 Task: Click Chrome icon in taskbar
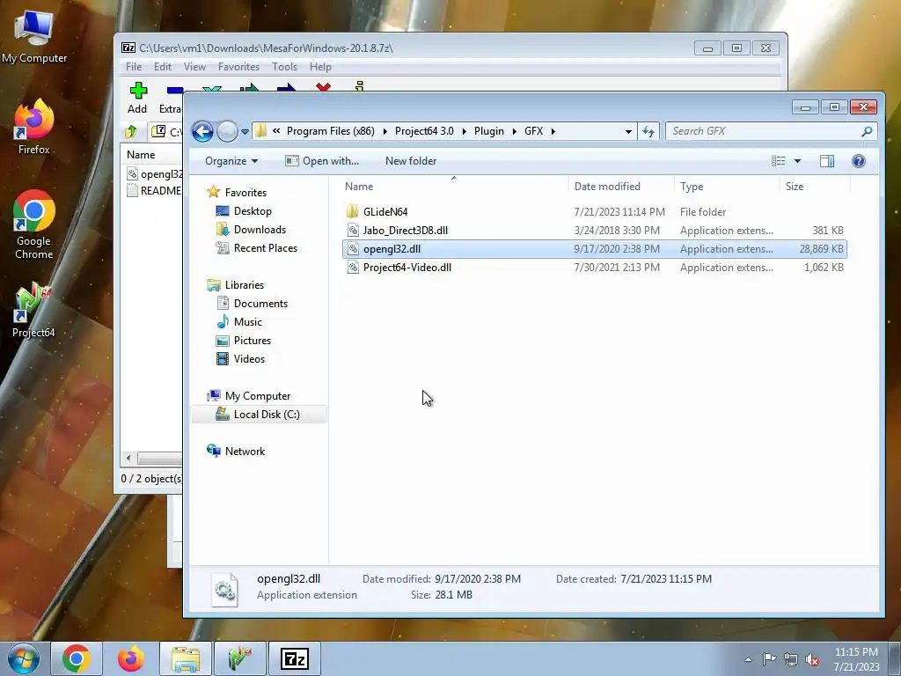coord(77,658)
